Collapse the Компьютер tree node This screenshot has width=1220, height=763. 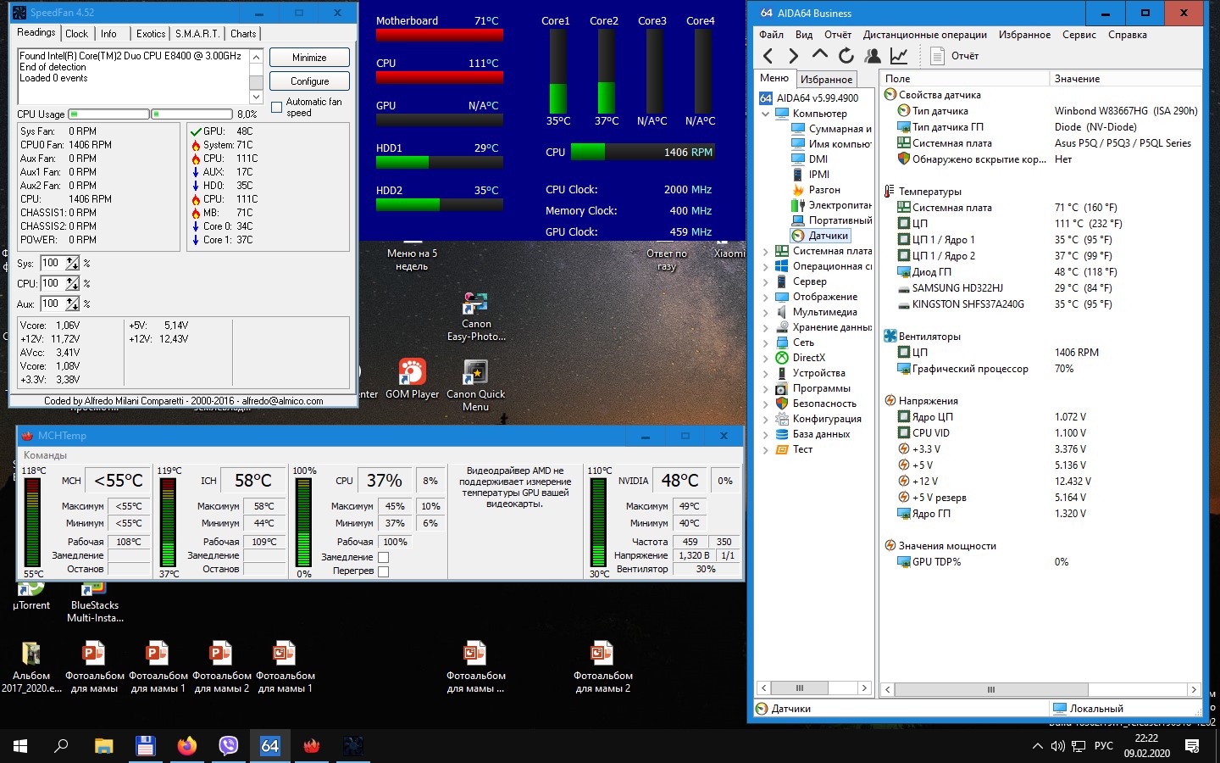766,114
